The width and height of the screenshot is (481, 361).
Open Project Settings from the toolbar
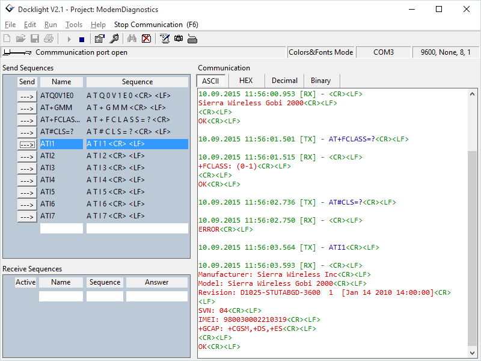(x=100, y=39)
